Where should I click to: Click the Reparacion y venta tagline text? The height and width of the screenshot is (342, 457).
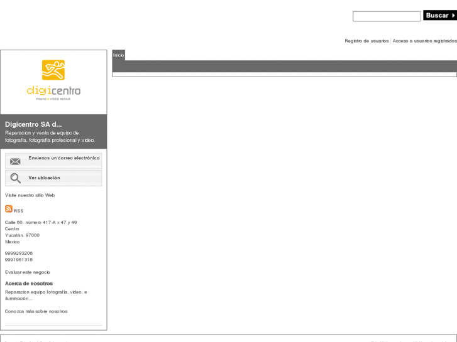50,137
